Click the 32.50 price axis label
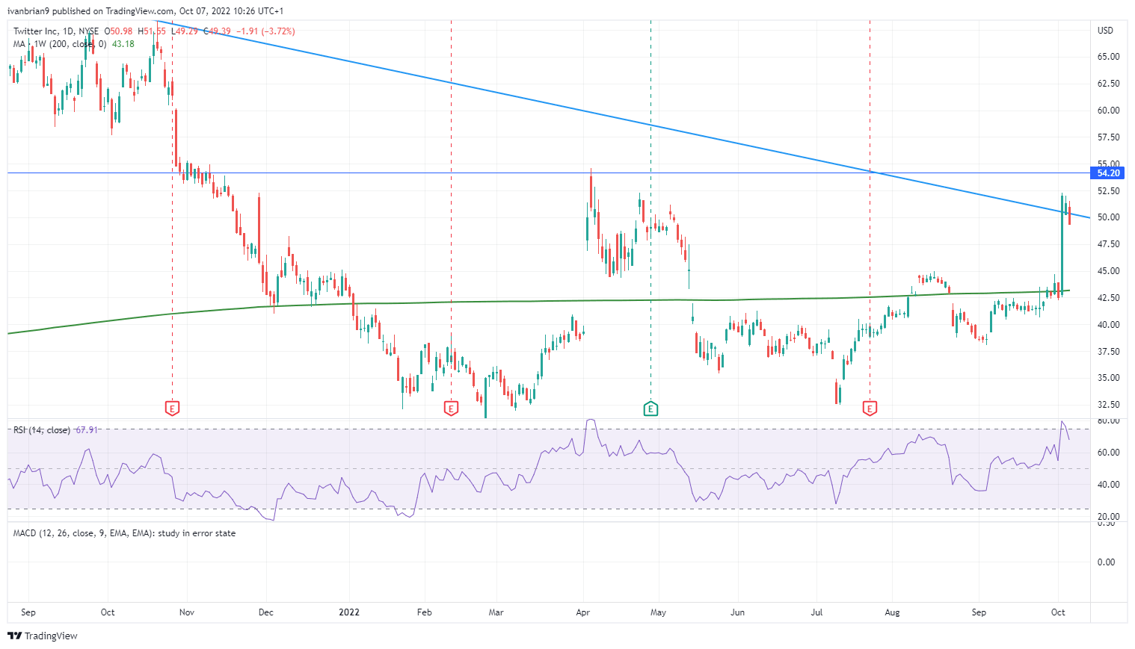 1108,405
